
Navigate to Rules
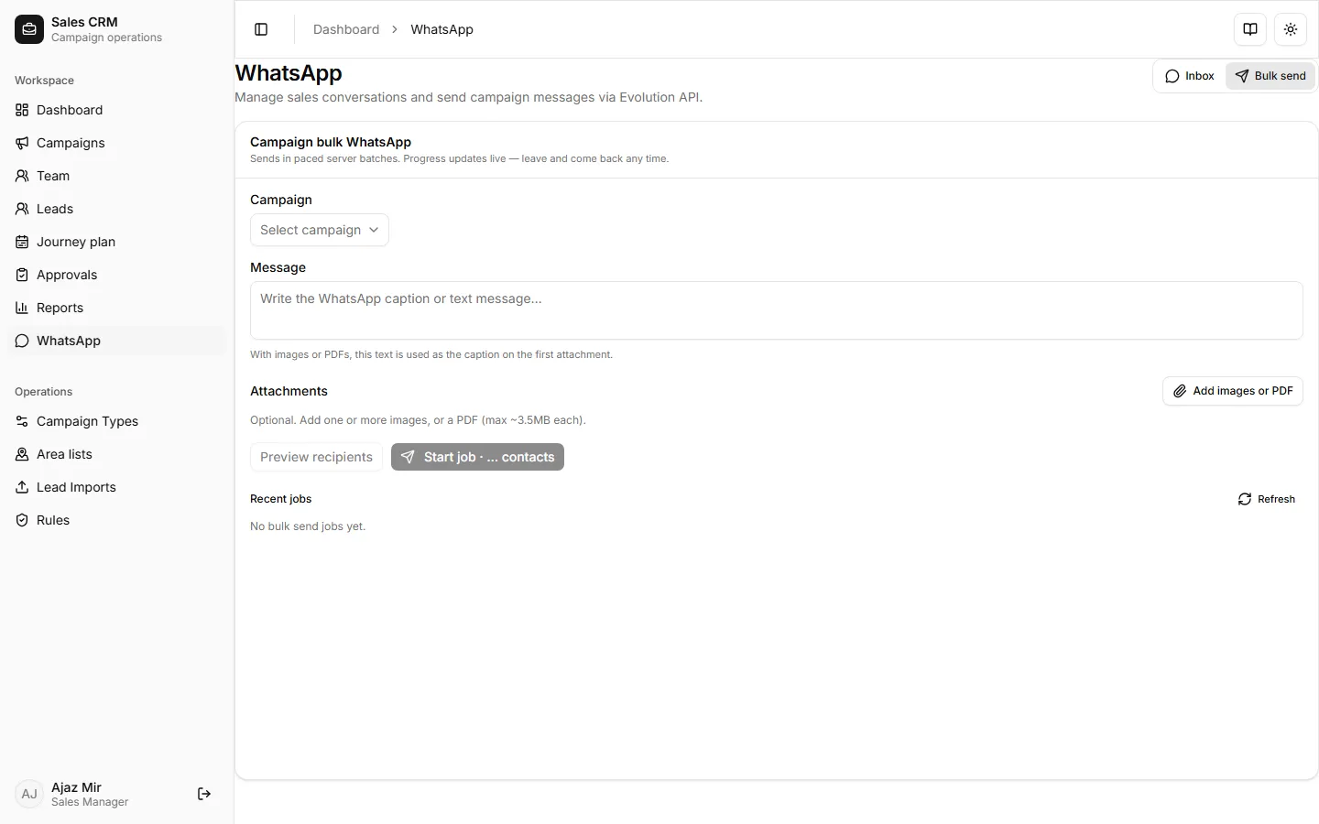115,520
